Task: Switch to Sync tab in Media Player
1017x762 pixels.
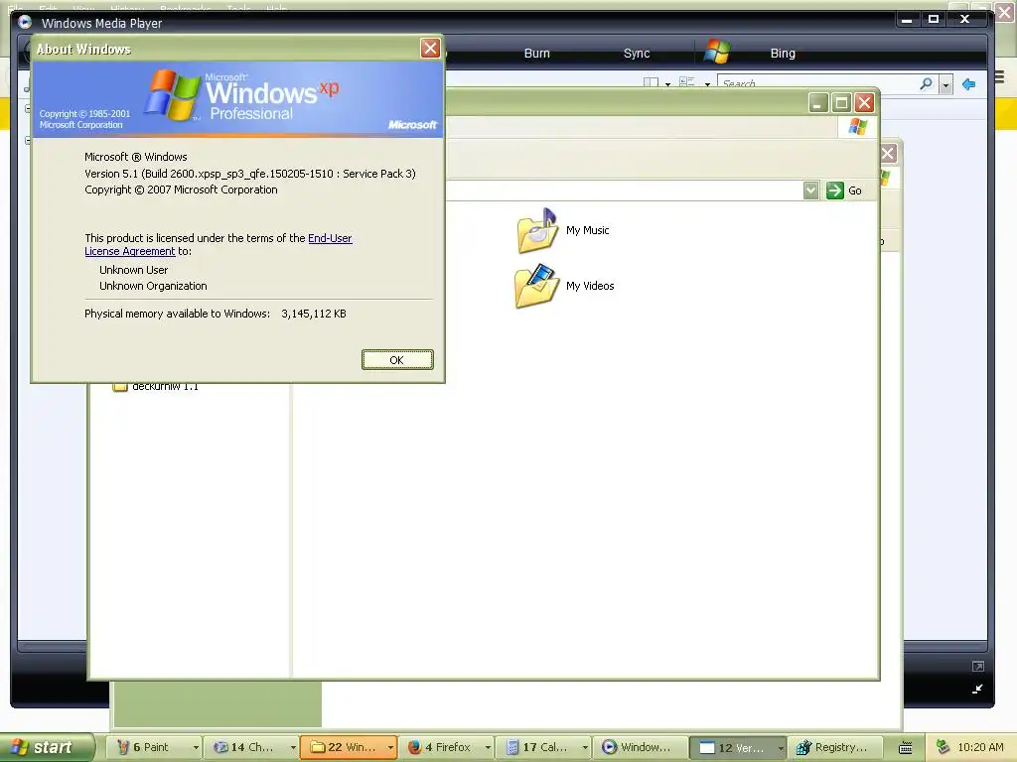Action: pyautogui.click(x=637, y=54)
